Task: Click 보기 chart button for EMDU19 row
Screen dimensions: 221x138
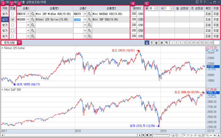Action: click(5, 14)
